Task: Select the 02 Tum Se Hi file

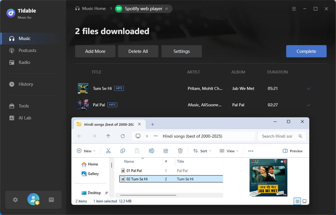Action: (x=171, y=179)
